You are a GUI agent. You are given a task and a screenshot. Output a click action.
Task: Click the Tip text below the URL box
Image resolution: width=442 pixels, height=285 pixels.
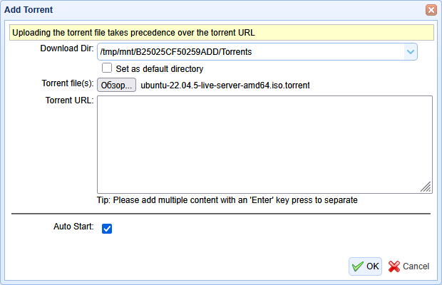coord(227,199)
